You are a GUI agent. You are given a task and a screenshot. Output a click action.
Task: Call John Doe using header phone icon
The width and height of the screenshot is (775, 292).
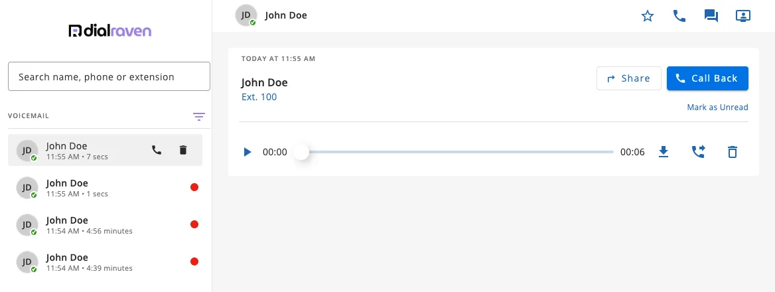(679, 17)
